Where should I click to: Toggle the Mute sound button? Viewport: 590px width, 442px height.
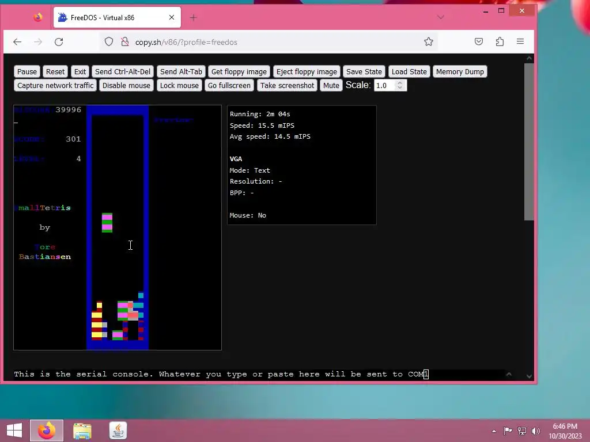click(x=331, y=85)
